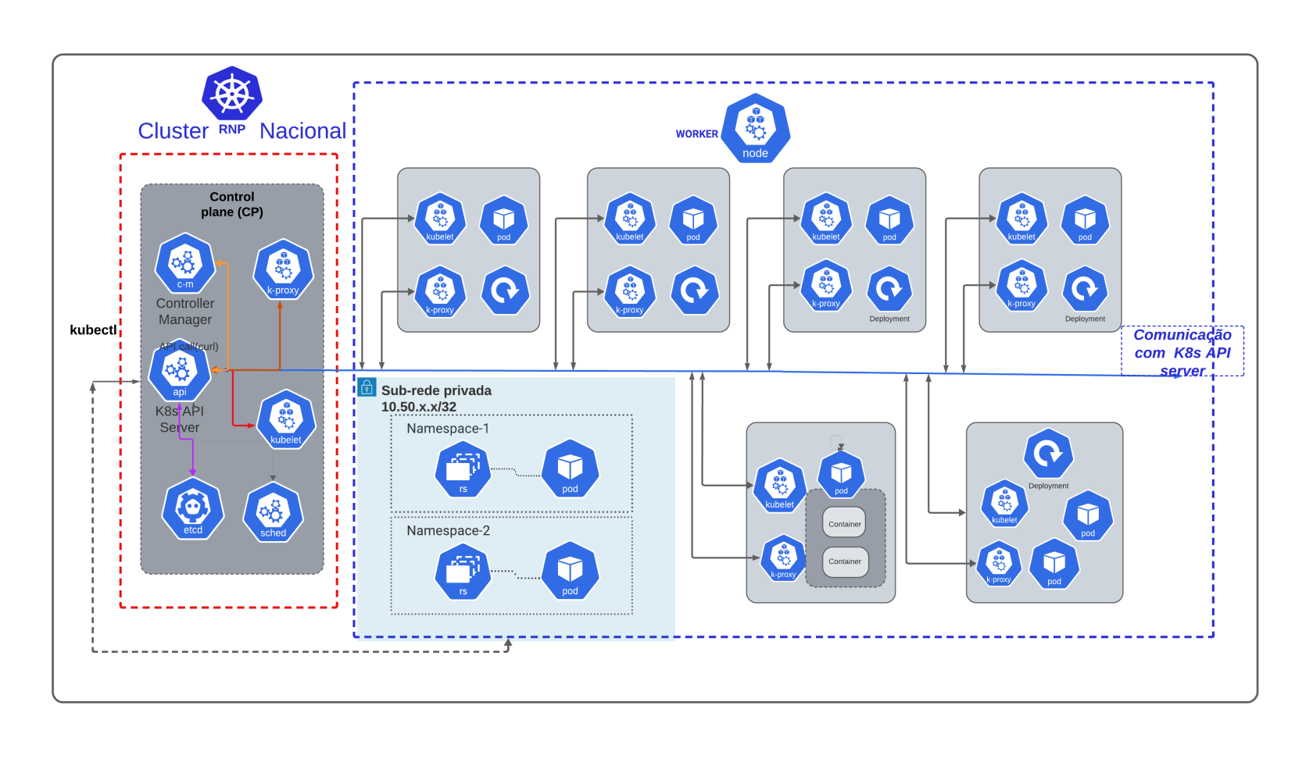Click the pod icon in Namespace-2
Viewport: 1313px width, 759px height.
pos(571,572)
